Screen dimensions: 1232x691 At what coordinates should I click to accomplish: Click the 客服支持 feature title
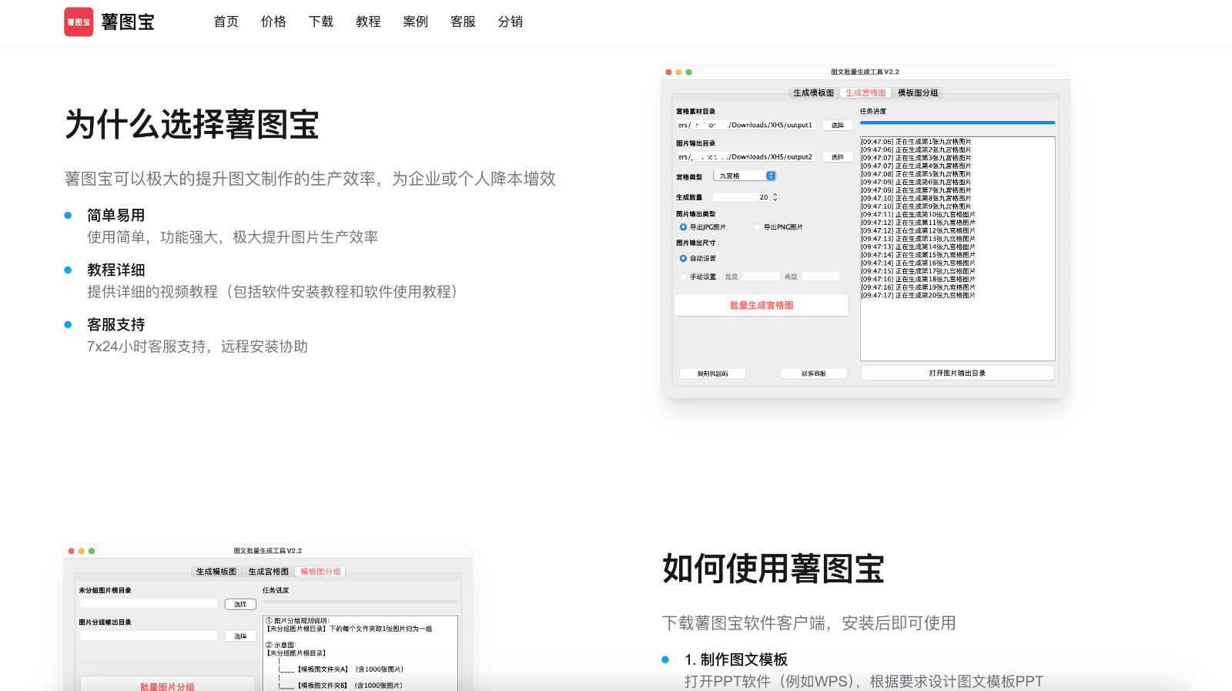tap(115, 324)
